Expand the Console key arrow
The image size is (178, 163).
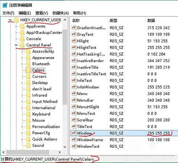point(16,39)
